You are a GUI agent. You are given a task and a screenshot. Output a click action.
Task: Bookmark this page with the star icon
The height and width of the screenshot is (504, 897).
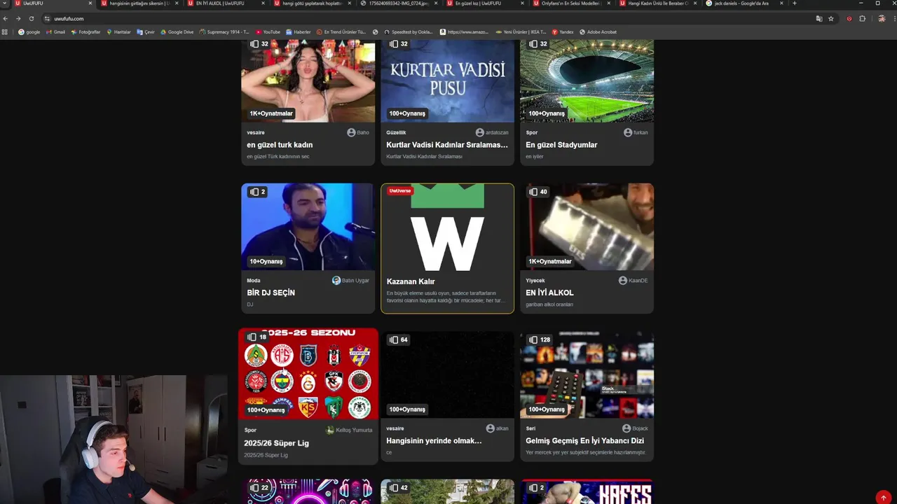click(x=831, y=19)
